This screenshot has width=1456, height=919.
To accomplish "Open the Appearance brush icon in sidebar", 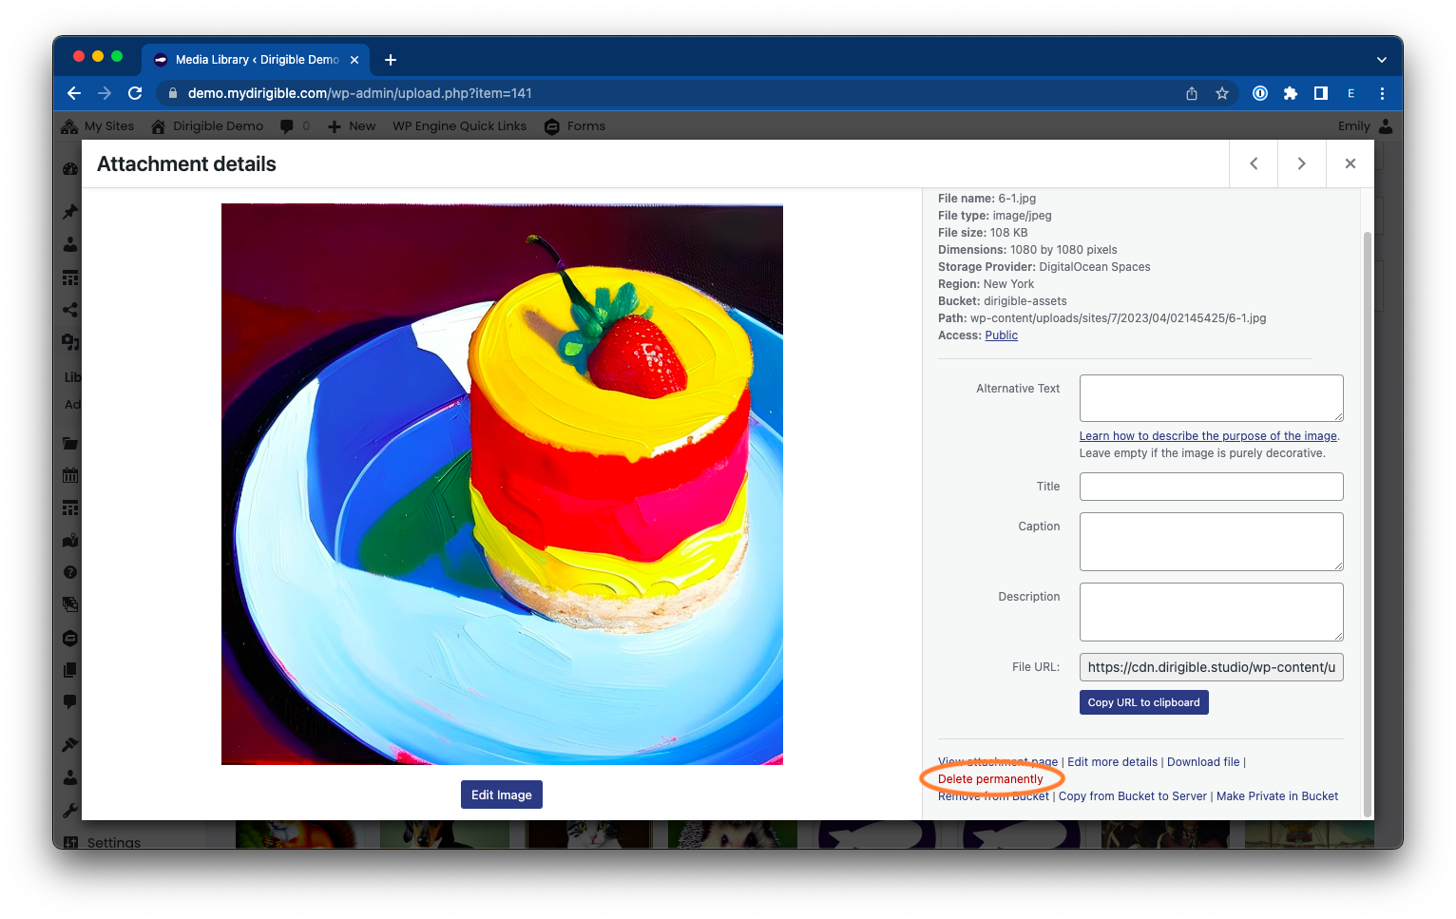I will [70, 744].
